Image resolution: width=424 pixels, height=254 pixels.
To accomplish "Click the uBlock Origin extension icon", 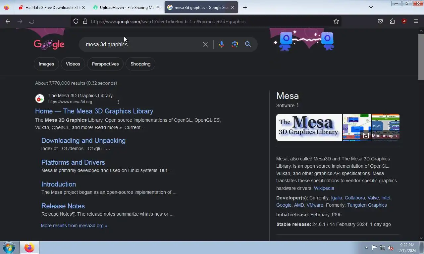I will click(x=404, y=21).
